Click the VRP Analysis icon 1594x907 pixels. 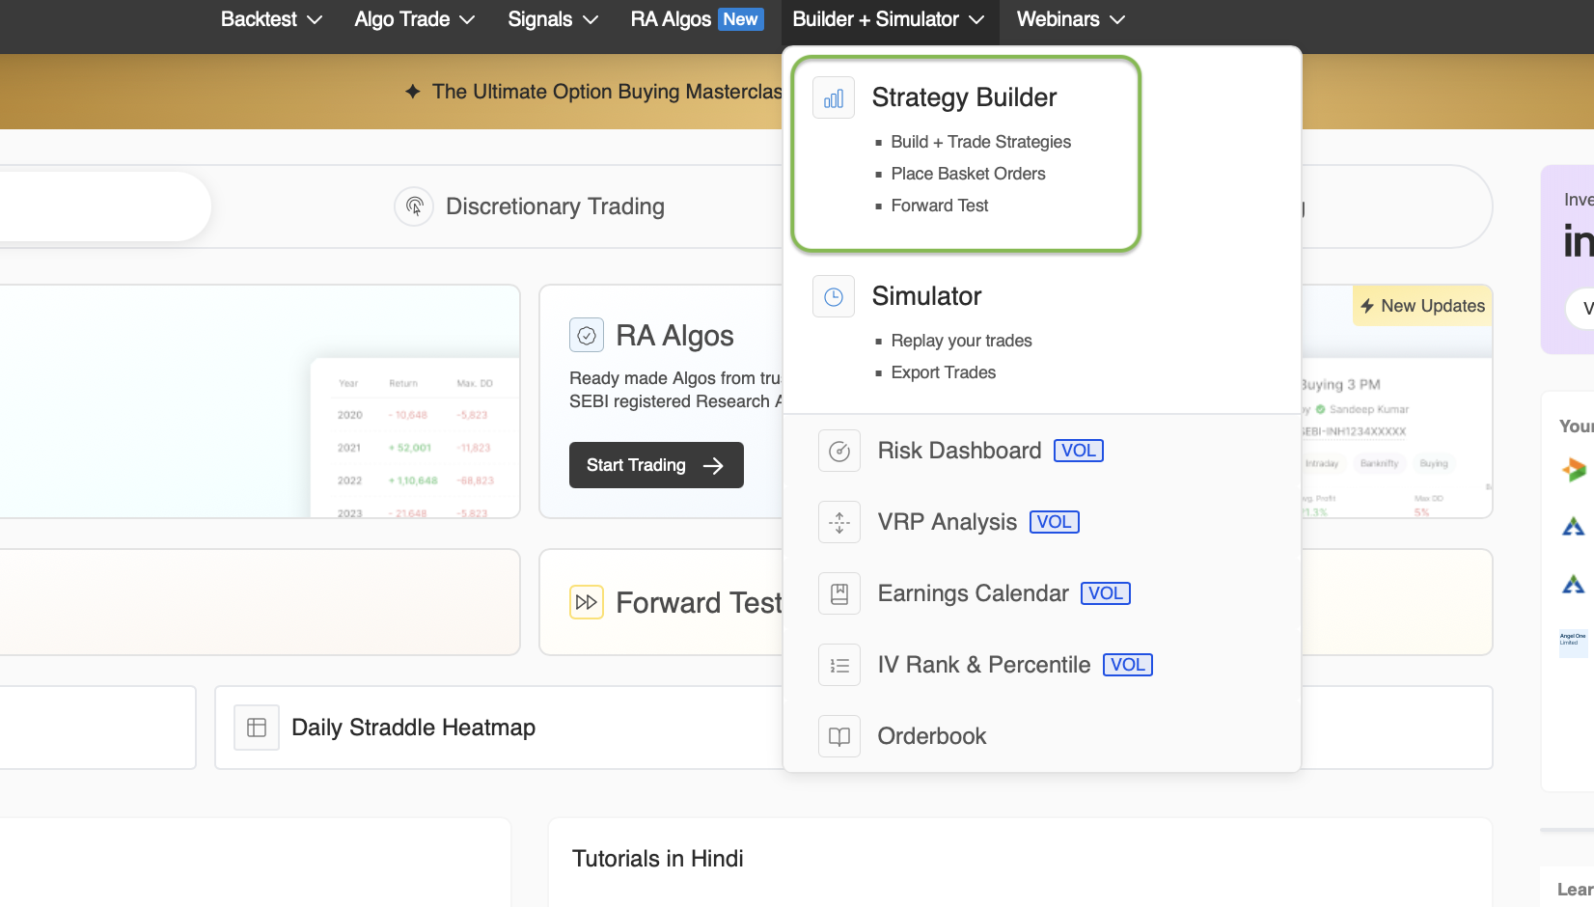[x=839, y=523]
